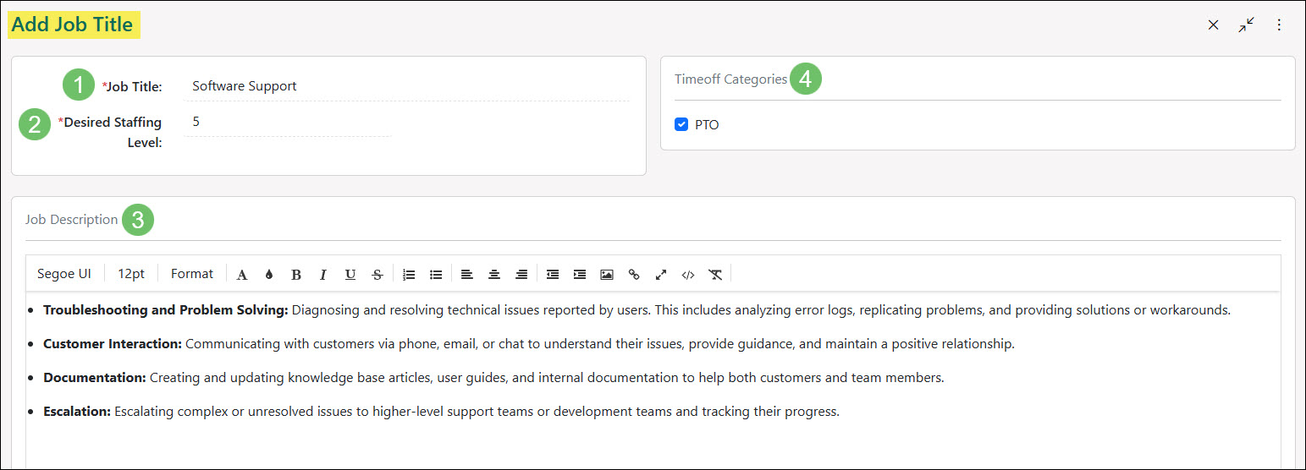This screenshot has height=470, width=1306.
Task: Click the underline icon
Action: 350,275
